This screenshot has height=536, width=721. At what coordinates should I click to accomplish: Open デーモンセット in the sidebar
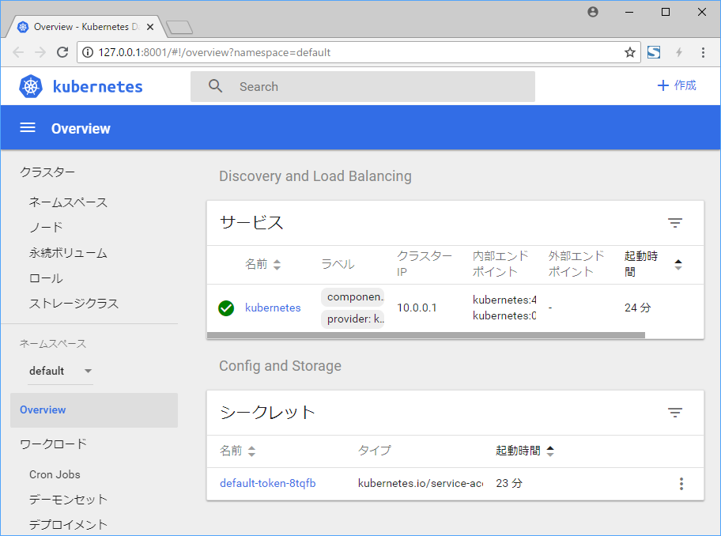[68, 500]
